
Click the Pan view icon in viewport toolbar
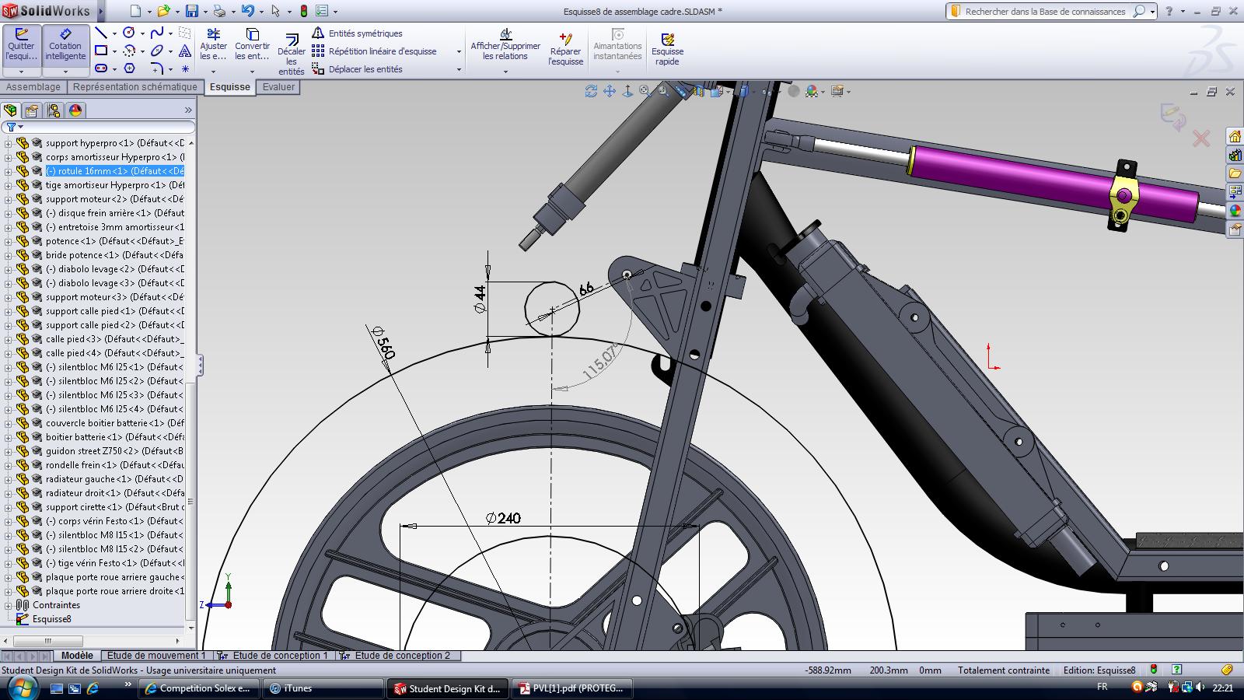click(x=610, y=91)
